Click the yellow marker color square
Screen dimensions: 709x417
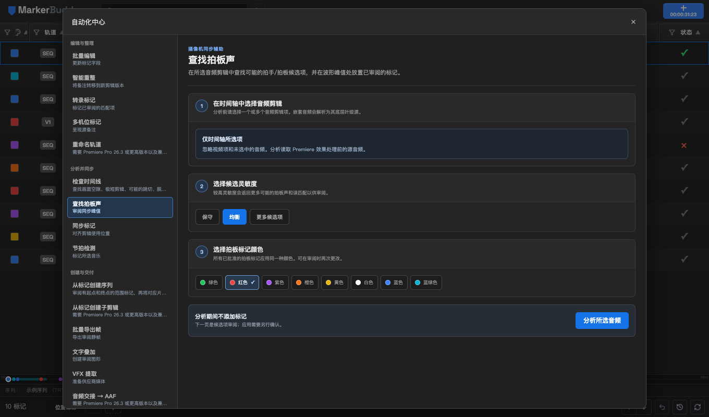pyautogui.click(x=15, y=237)
